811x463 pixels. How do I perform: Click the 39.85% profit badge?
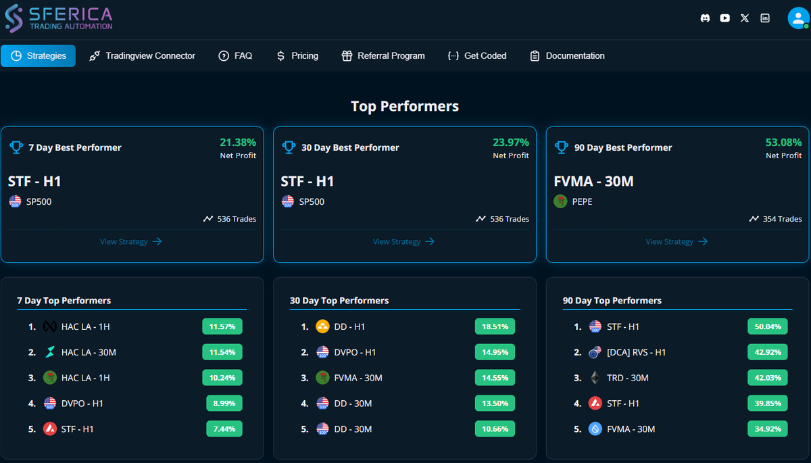pos(768,404)
